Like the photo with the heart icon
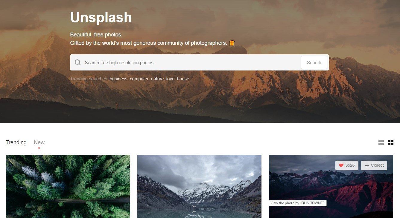400x218 pixels. (x=341, y=165)
